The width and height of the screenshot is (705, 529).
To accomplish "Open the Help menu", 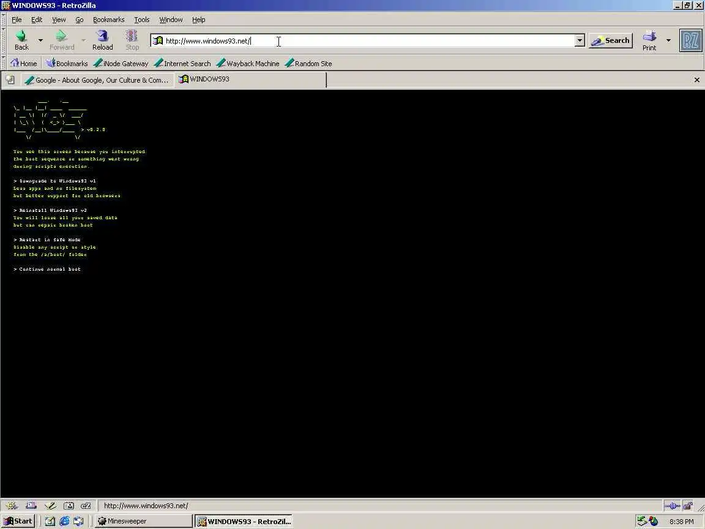I will pos(198,20).
